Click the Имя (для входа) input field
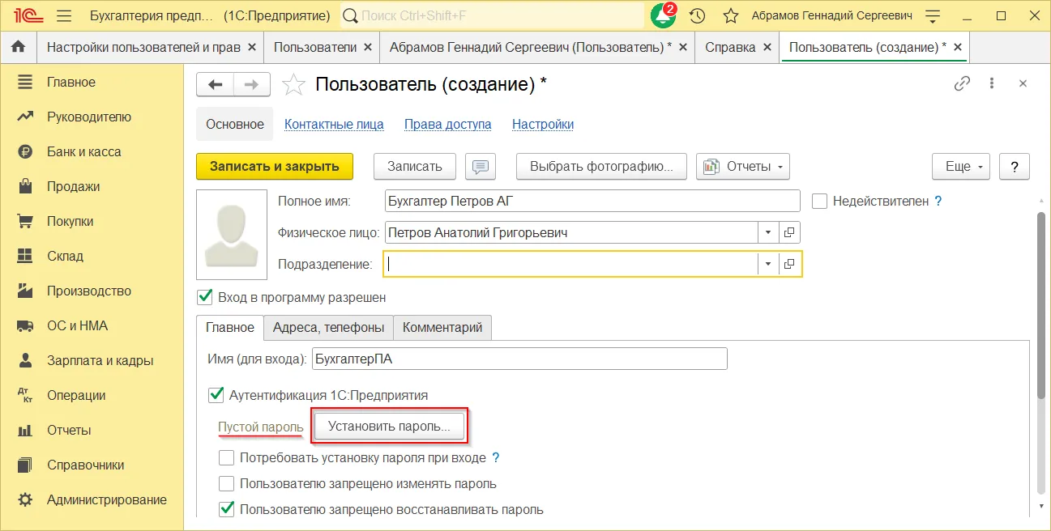Screen dimensions: 1051x531 tap(519, 359)
